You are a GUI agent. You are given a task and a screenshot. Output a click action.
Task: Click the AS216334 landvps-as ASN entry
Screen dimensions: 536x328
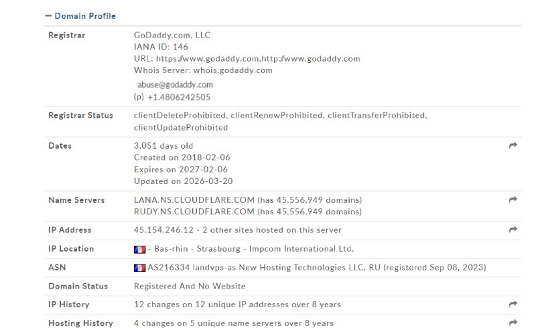316,267
